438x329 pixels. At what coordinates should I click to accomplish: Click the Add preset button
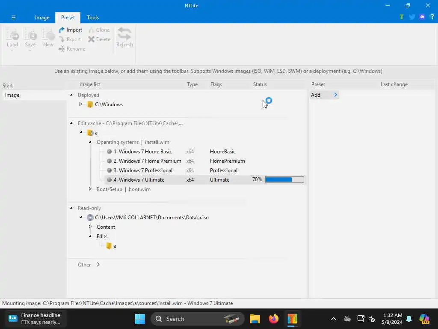pos(324,95)
